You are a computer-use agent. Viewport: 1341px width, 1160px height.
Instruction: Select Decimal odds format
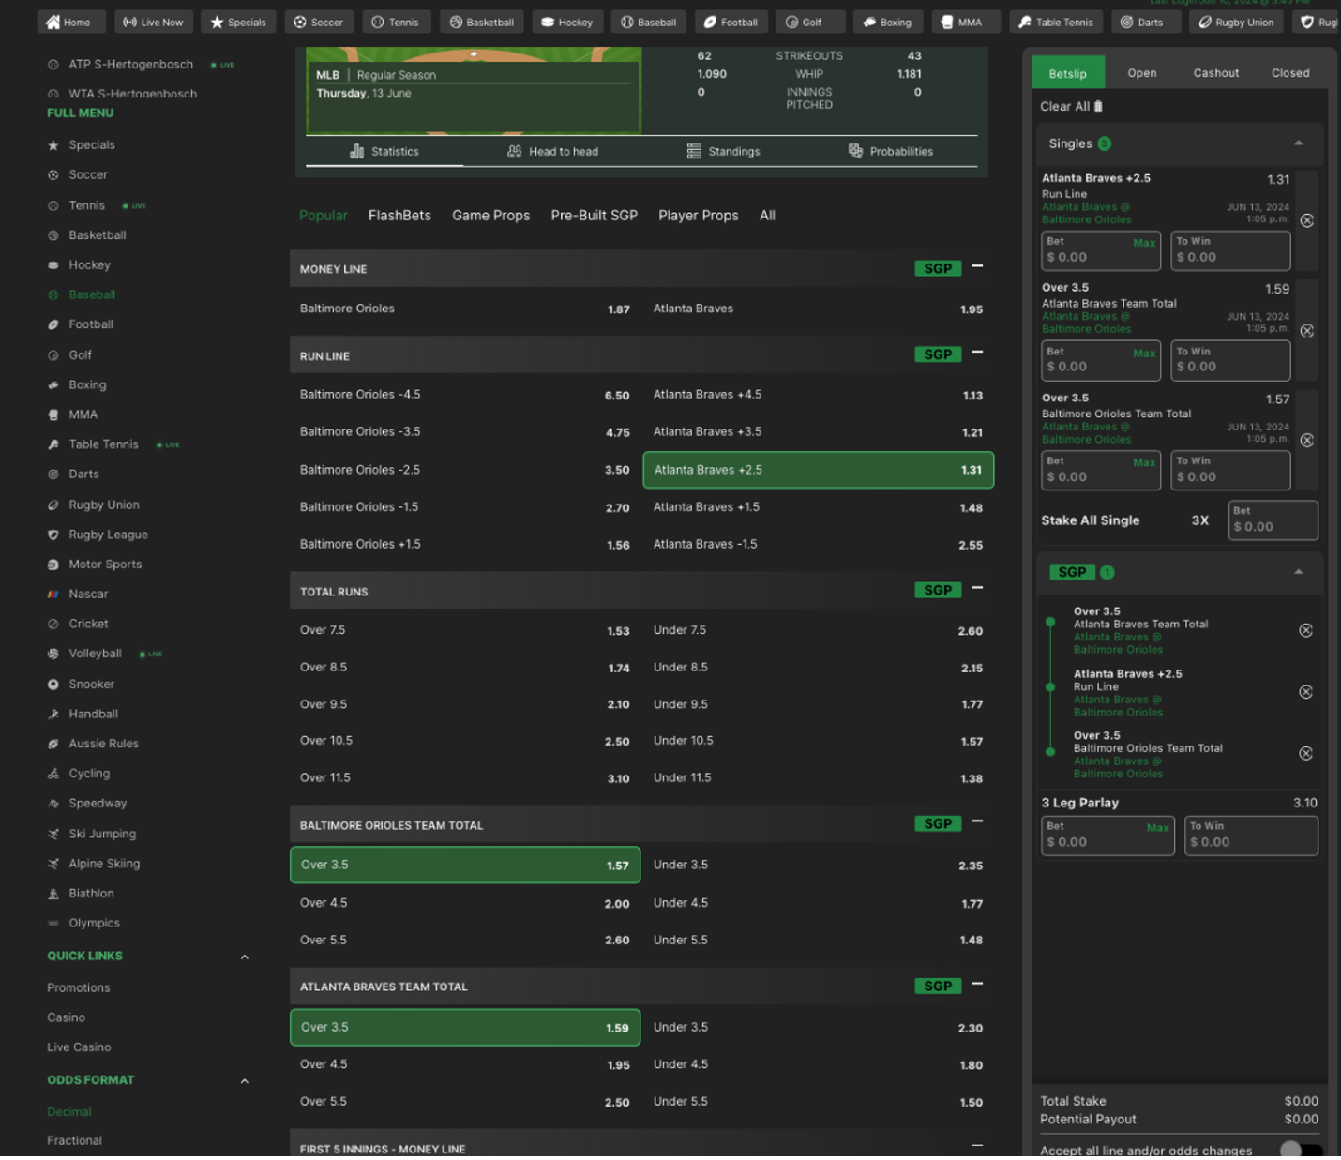pos(69,1113)
